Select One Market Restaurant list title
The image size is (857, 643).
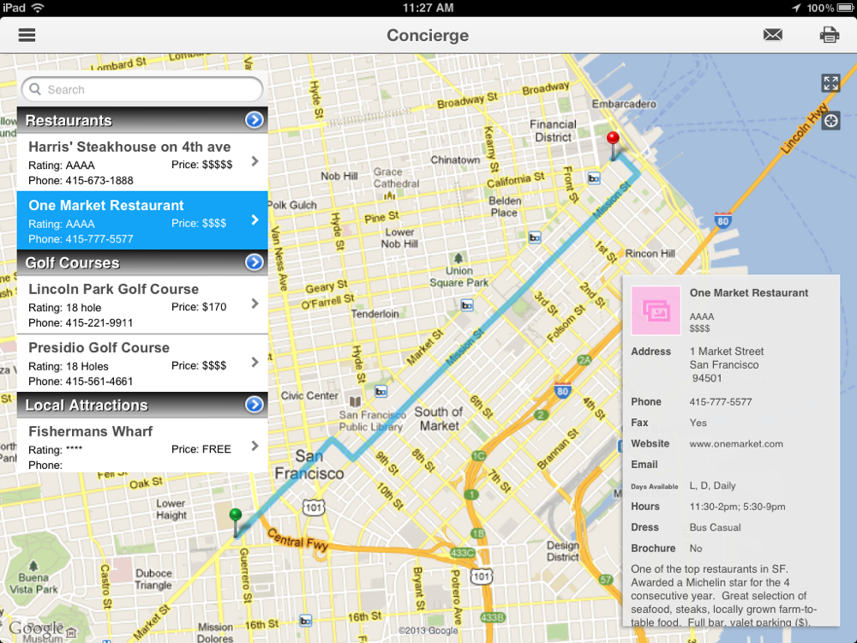[x=106, y=205]
